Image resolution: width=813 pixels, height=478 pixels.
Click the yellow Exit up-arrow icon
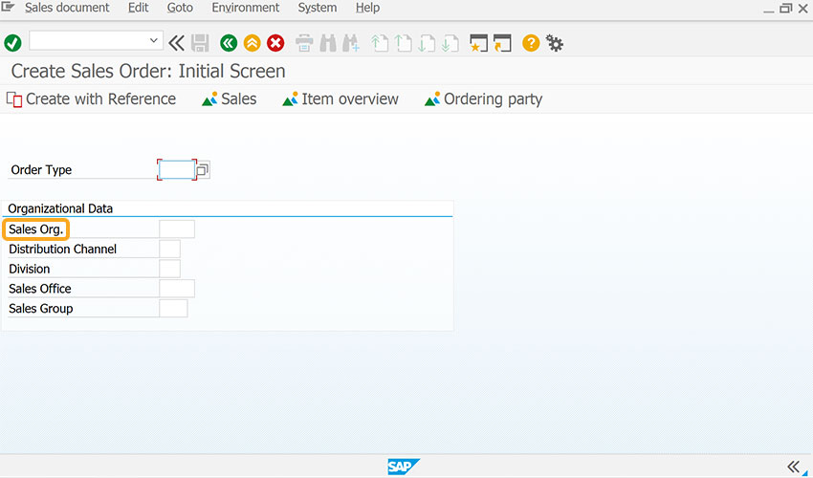(x=252, y=43)
